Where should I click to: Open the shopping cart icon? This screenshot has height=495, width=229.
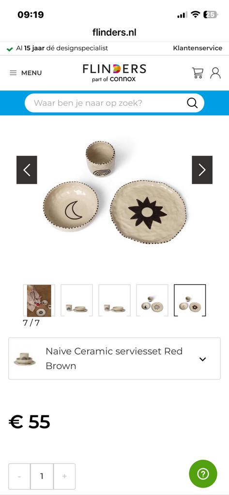pos(198,73)
